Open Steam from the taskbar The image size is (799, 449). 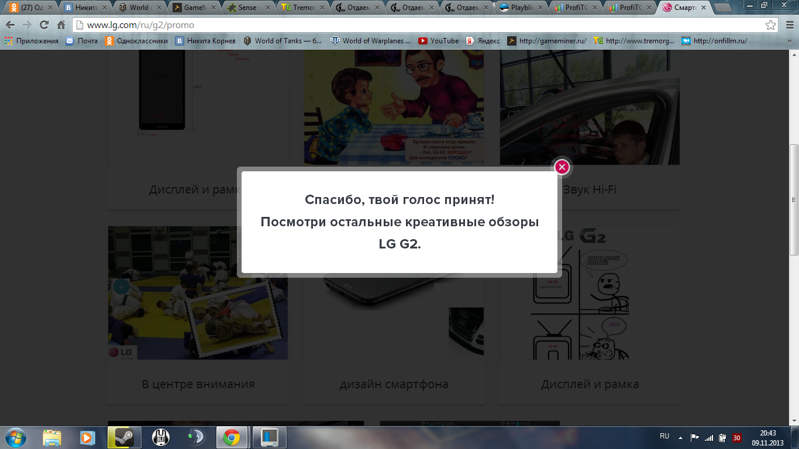pos(125,437)
